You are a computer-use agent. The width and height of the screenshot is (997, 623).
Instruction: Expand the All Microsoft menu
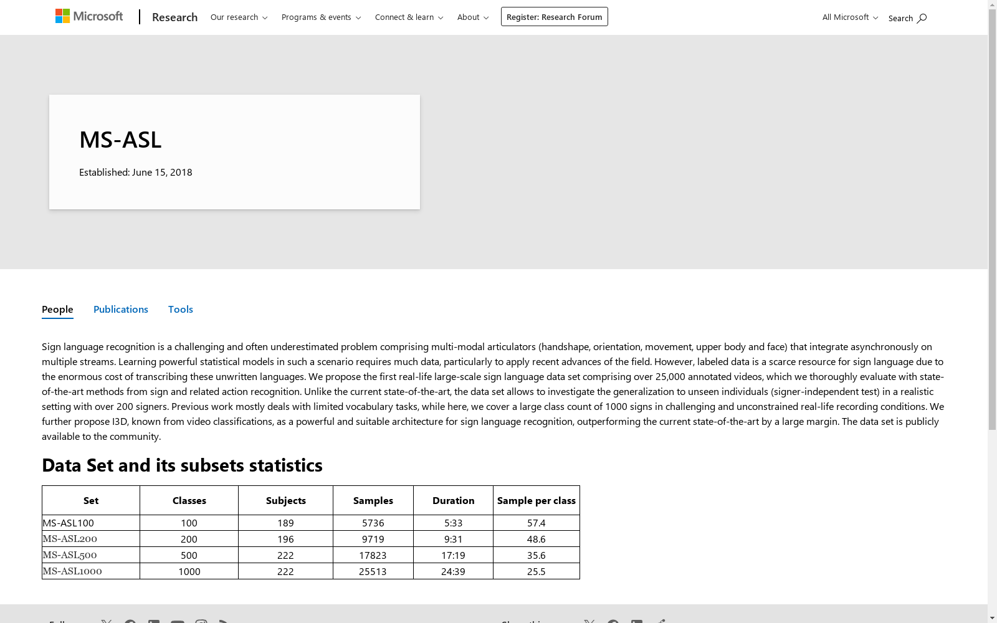click(850, 17)
